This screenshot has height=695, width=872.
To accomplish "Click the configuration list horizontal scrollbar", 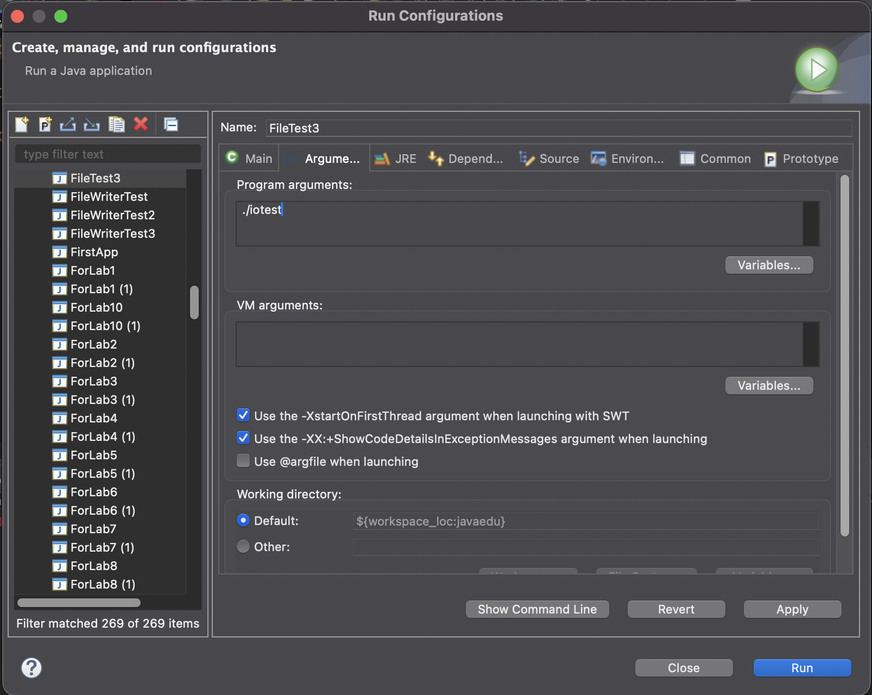I will pyautogui.click(x=79, y=603).
